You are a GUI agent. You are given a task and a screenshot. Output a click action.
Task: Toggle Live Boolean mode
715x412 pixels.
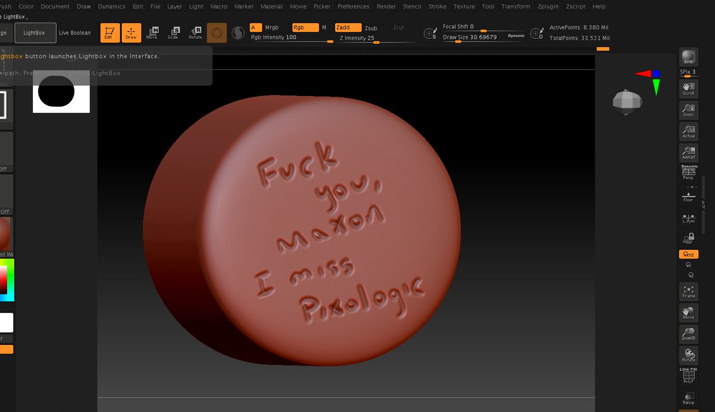tap(75, 33)
